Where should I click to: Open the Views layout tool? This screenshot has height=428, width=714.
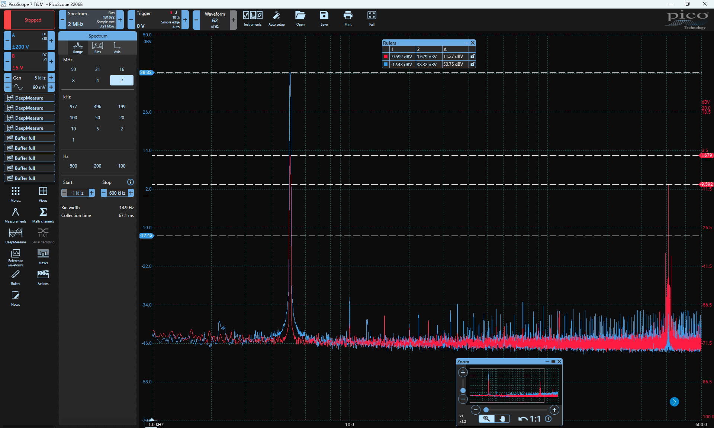click(43, 194)
